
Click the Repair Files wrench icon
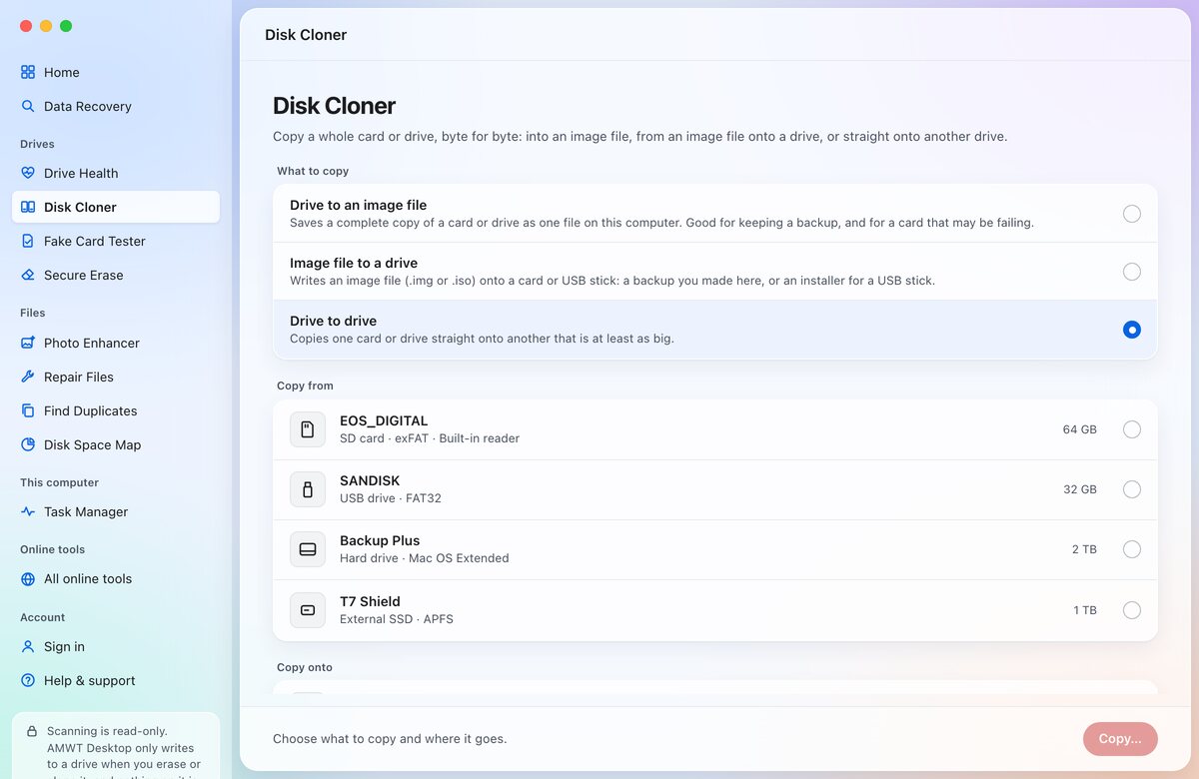(28, 377)
